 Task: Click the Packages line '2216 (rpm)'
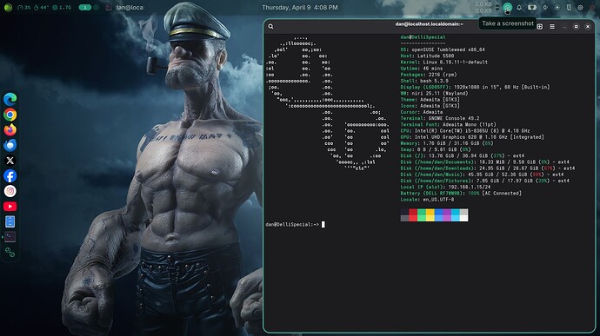click(429, 75)
